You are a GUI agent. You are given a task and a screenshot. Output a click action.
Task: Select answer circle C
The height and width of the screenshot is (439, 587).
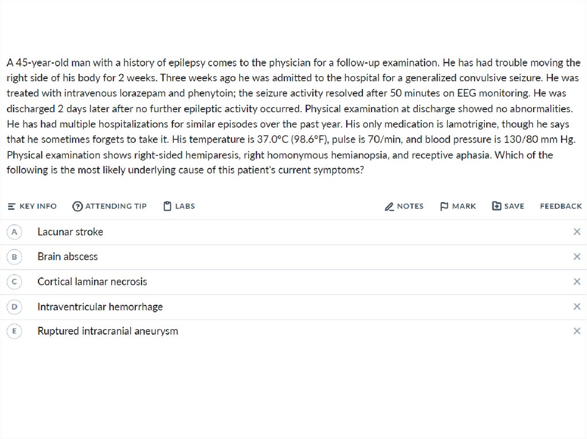(14, 282)
